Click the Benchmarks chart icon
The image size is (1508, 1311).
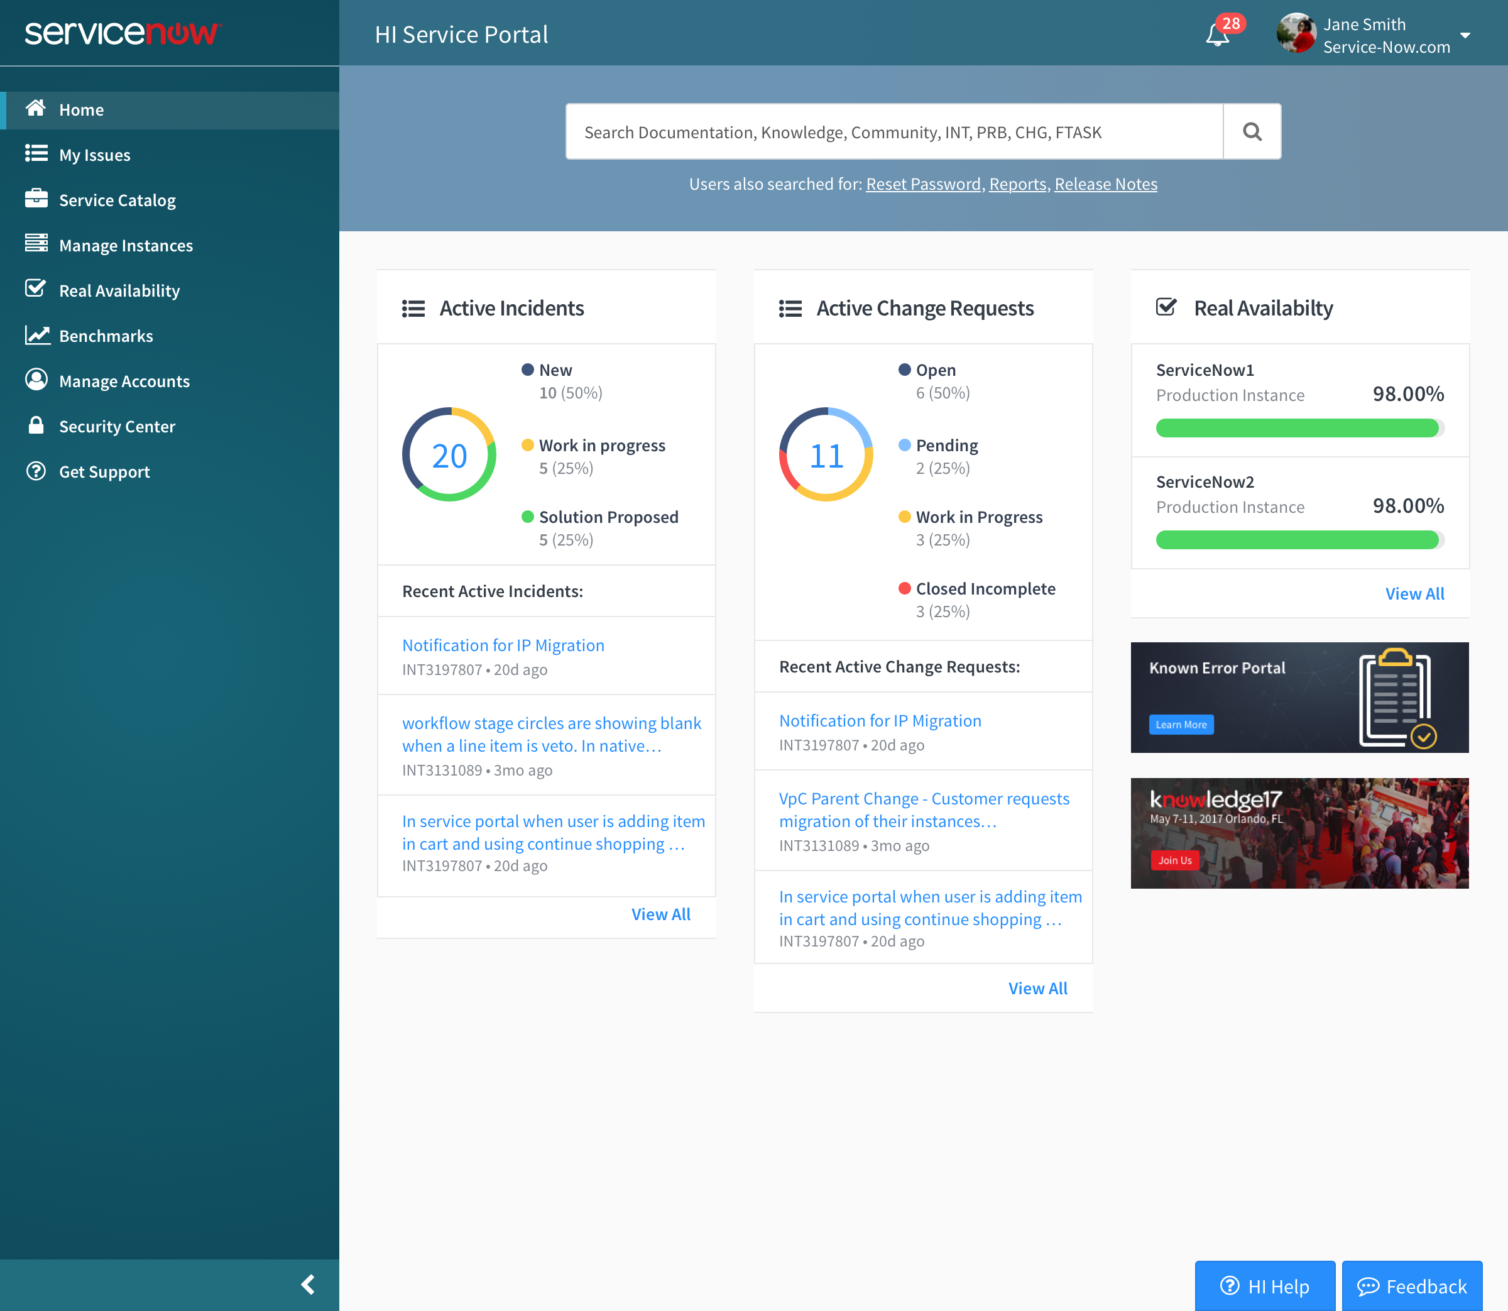[x=36, y=334]
